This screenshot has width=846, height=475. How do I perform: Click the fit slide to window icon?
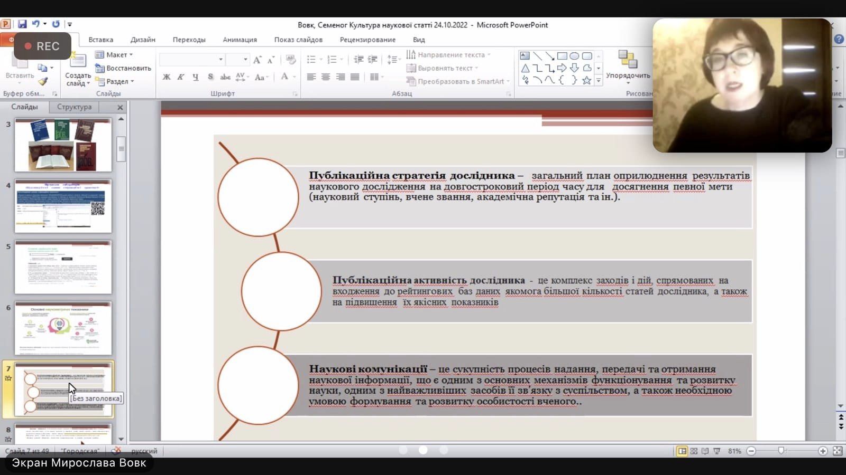[838, 451]
